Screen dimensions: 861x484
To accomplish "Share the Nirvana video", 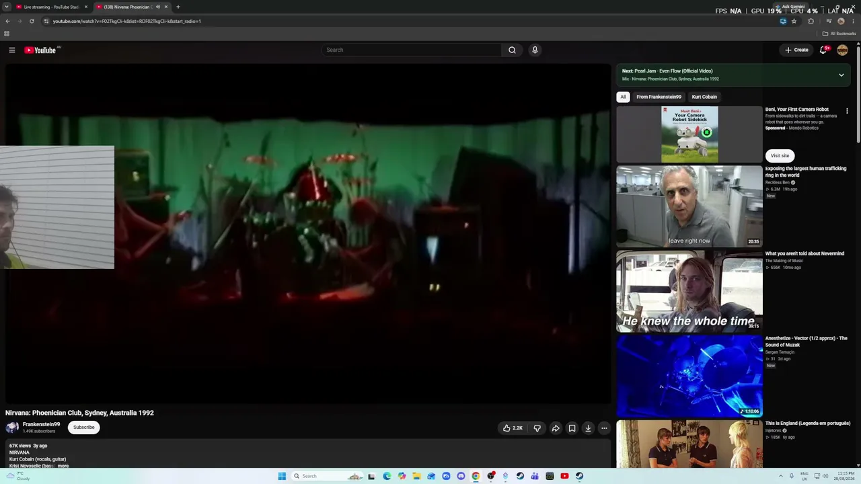I will [556, 428].
